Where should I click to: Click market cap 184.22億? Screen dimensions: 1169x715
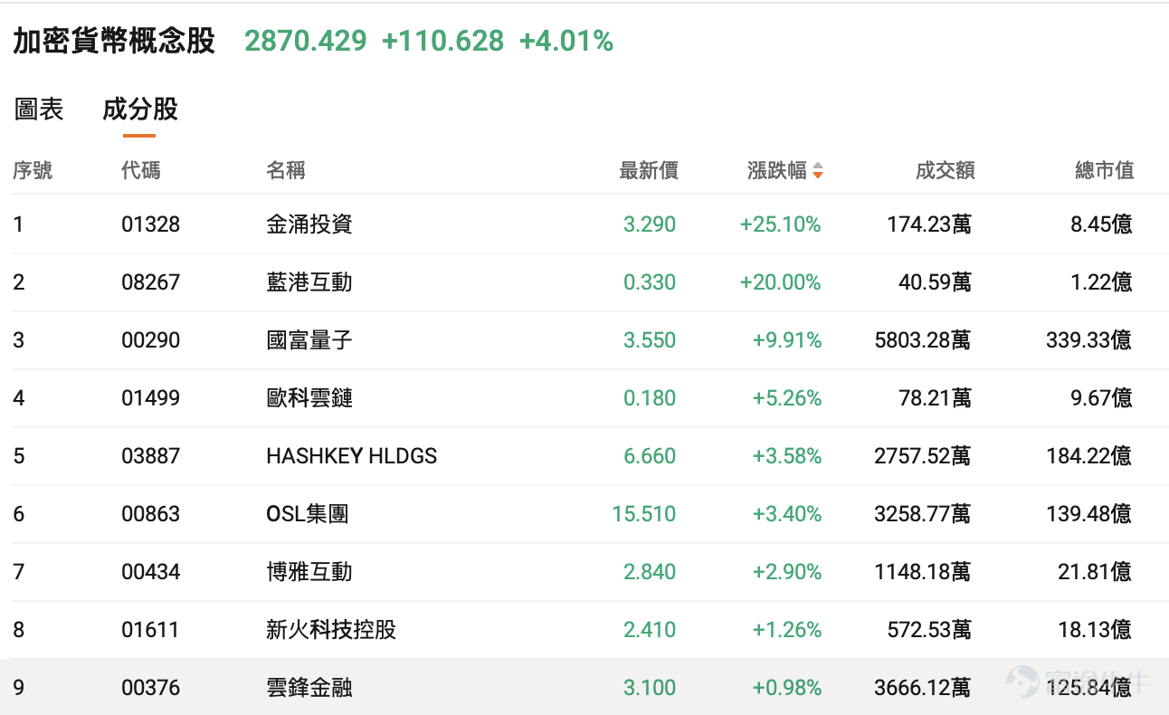click(x=1089, y=456)
